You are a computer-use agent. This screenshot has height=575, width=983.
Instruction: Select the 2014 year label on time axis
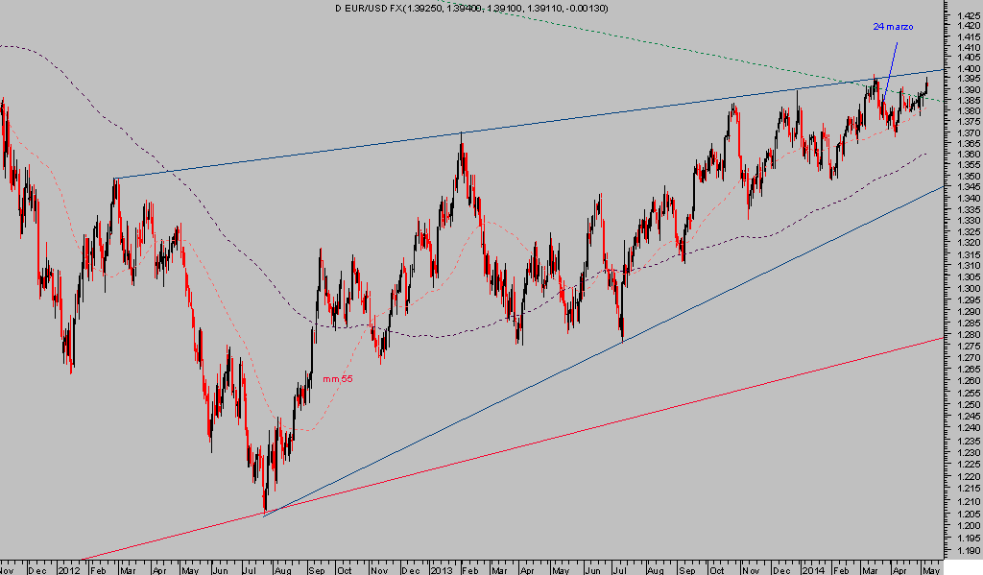tap(814, 568)
